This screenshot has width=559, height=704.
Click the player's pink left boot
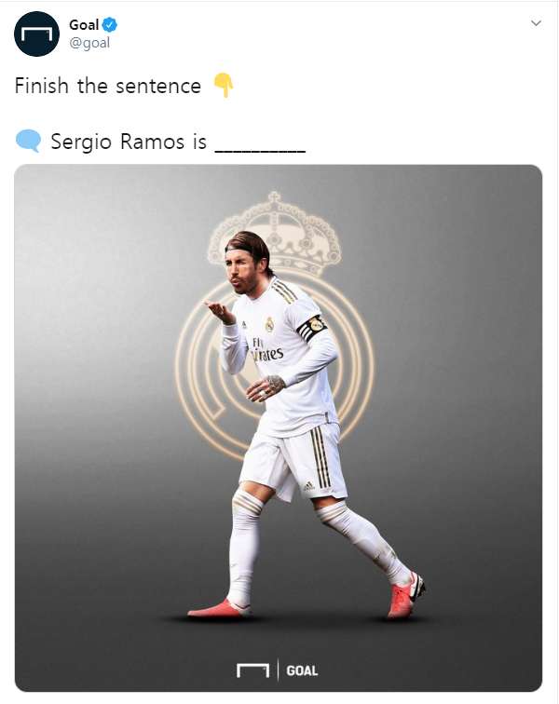coord(406,596)
